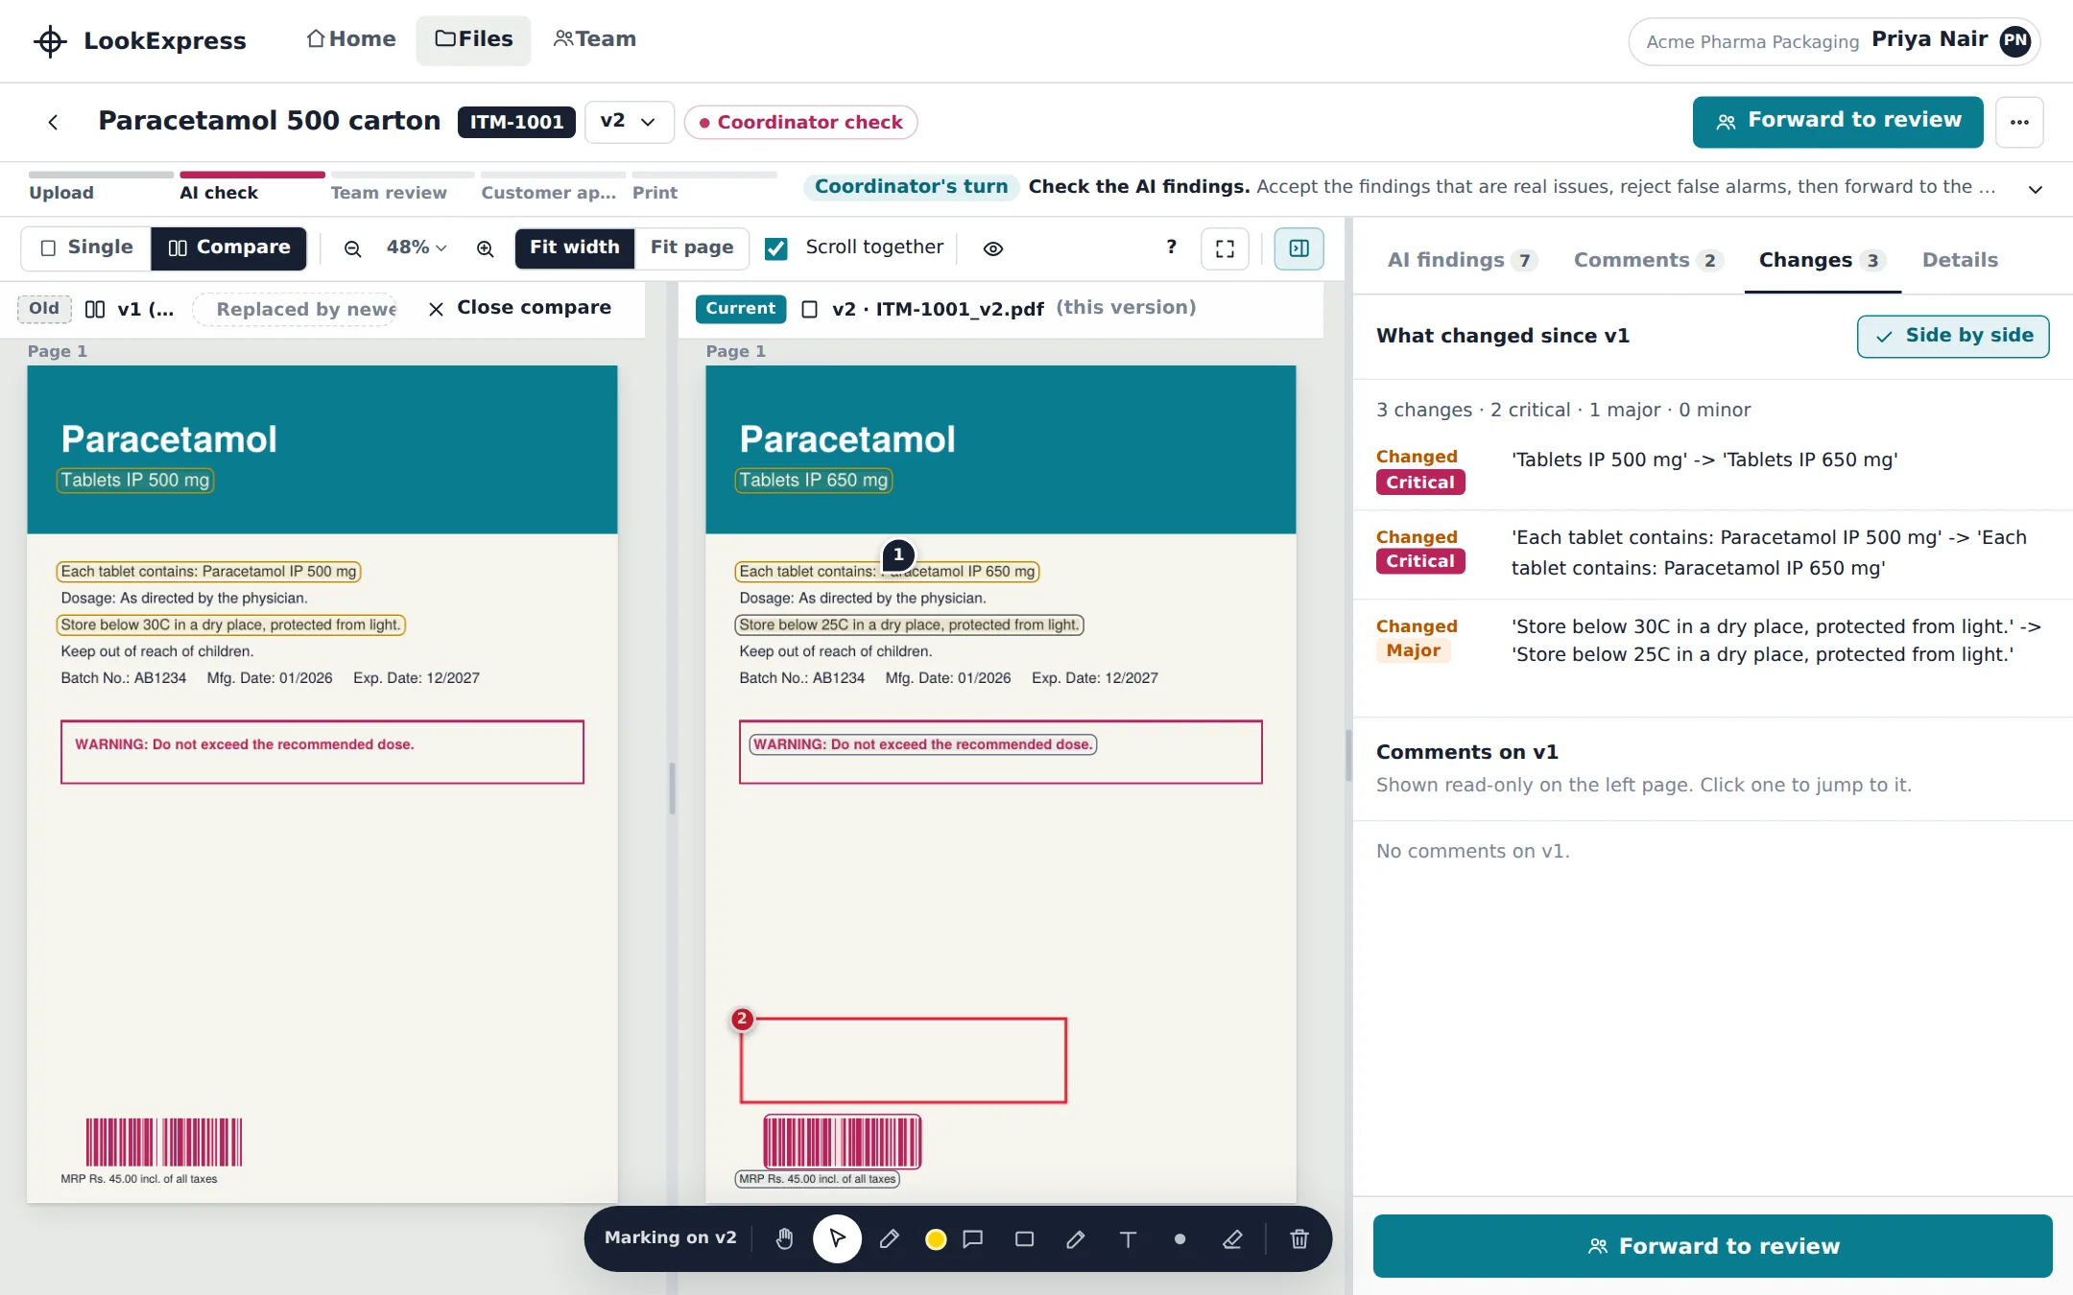Zoom in with the plus magnifier
The image size is (2073, 1295).
pyautogui.click(x=486, y=248)
